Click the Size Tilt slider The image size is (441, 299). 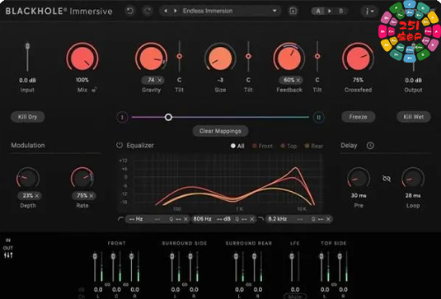pos(248,56)
